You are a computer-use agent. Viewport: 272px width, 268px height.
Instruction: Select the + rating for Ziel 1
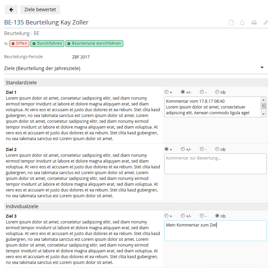click(166, 92)
